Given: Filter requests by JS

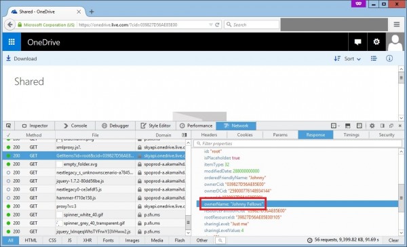Looking at the screenshot, I should pos(70,240).
